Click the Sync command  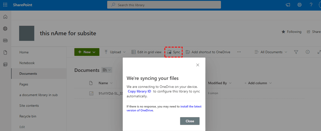174,52
